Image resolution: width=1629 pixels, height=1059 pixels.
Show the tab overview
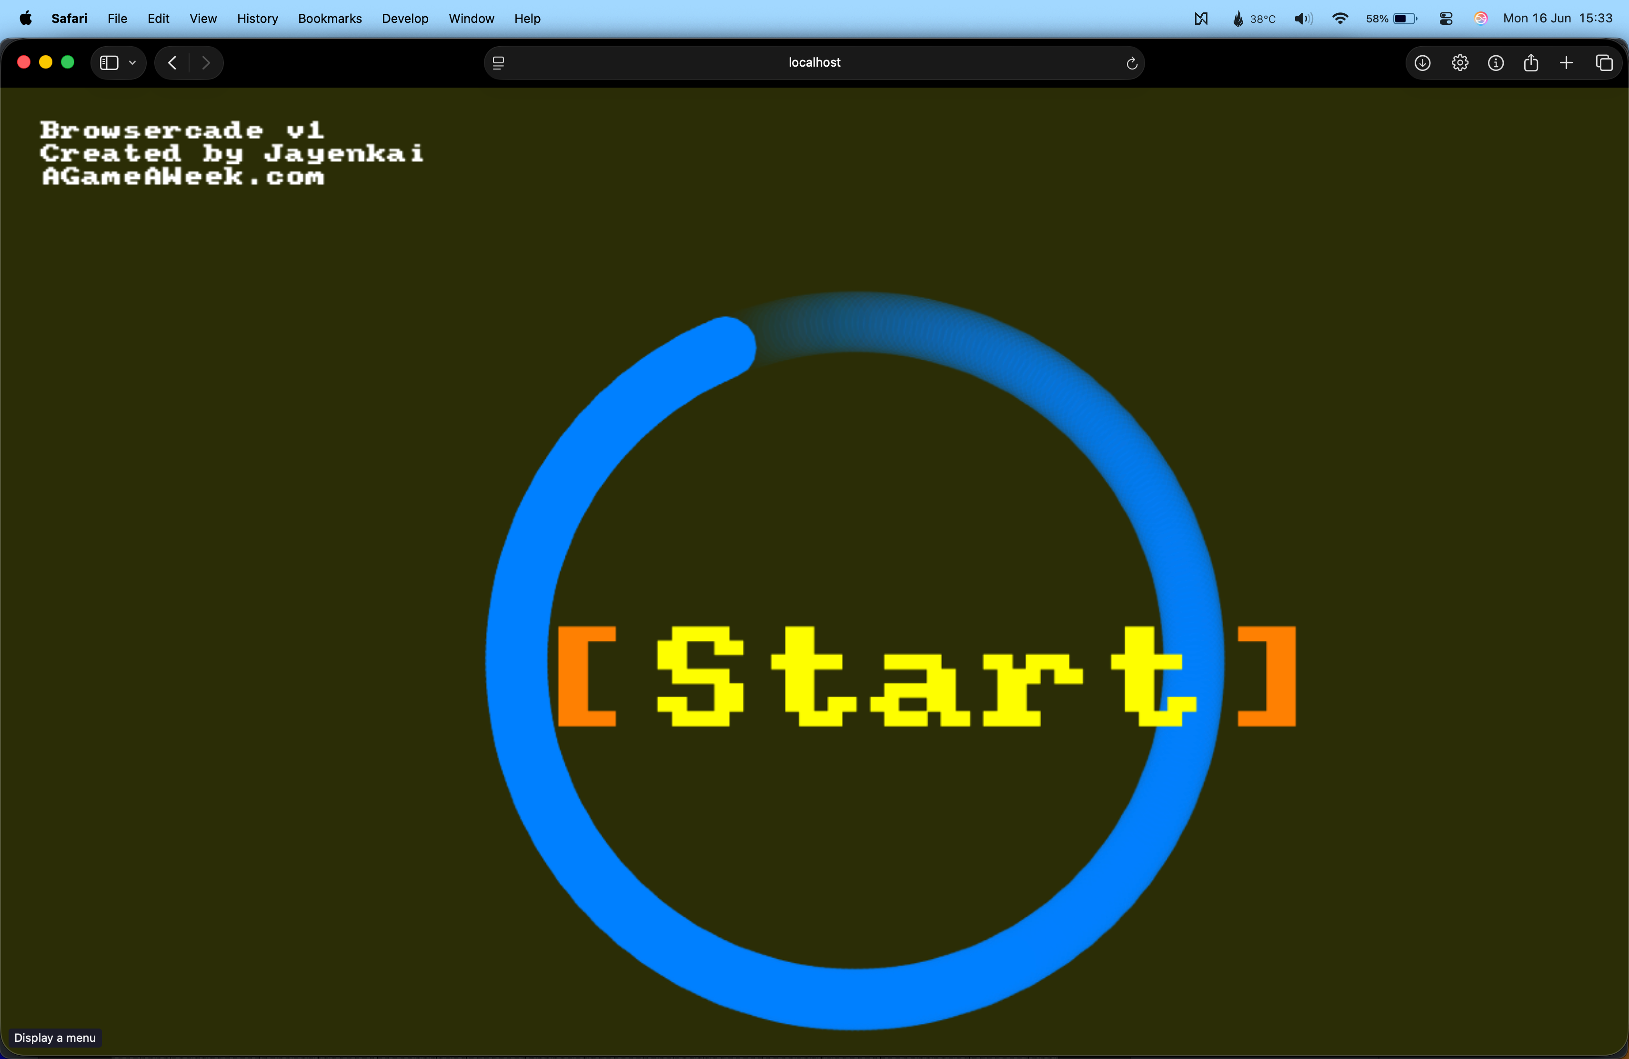(x=1604, y=63)
